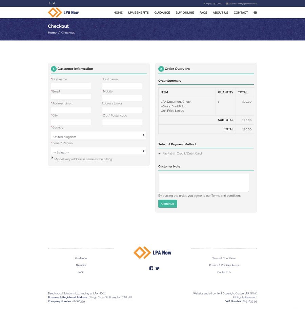Go to the FAQs menu item
The height and width of the screenshot is (309, 305).
tap(203, 13)
